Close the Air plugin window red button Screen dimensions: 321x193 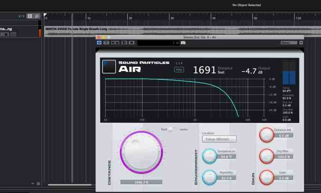point(99,37)
